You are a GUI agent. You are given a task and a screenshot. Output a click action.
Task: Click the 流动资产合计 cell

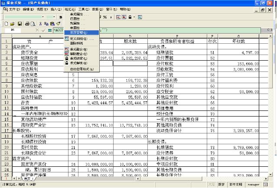click(40, 125)
